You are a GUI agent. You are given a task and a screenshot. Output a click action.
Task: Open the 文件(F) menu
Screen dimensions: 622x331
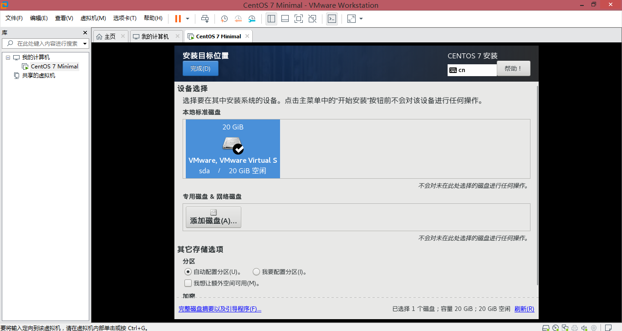coord(14,18)
